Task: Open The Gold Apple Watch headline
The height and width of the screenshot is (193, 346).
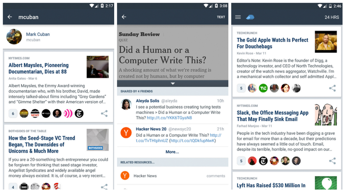Action: 272,43
